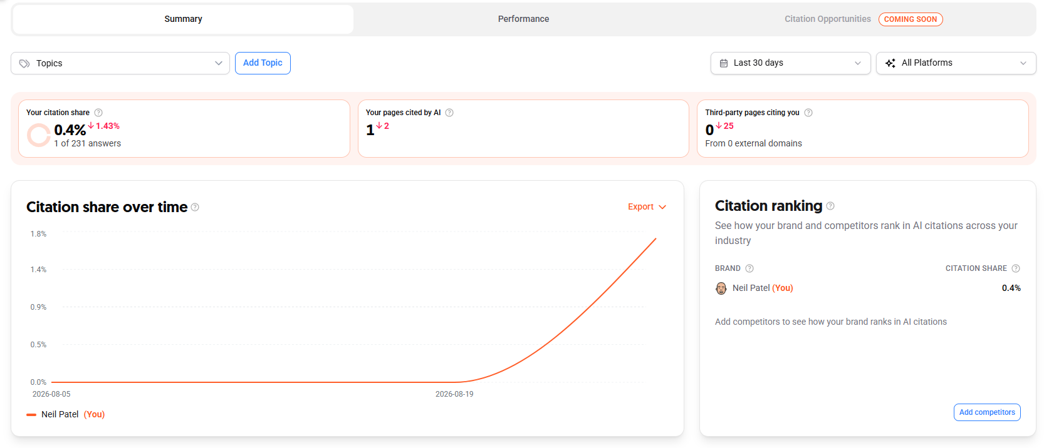Click the 0.4% value in ranking table
Screen dimensions: 1044x448
pyautogui.click(x=1011, y=288)
